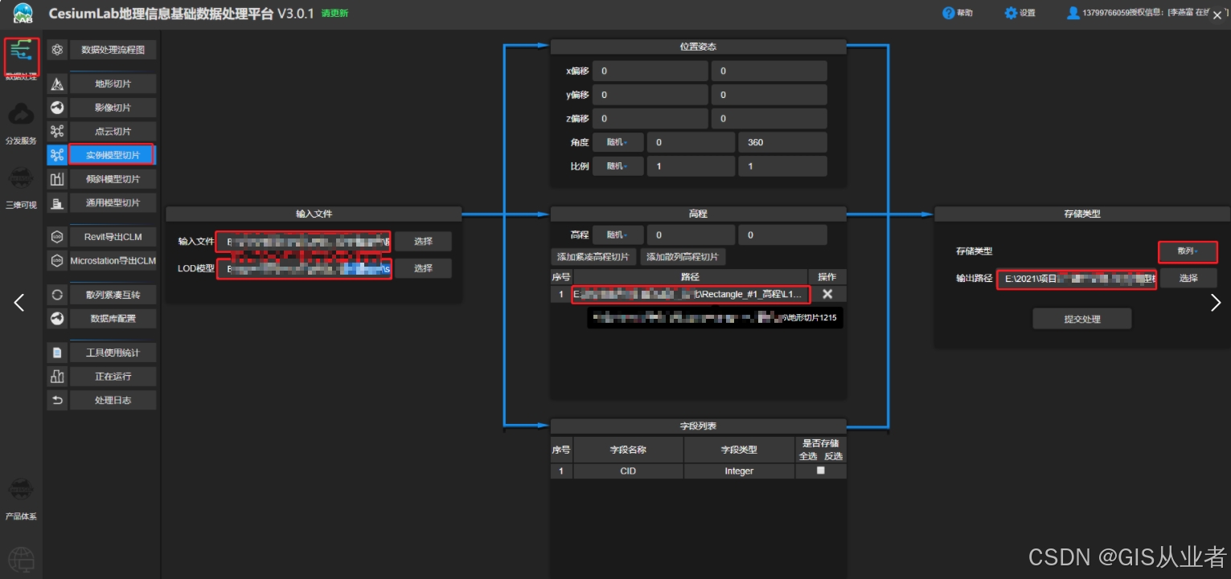Open the 比例 随机 dropdown
Screen dimensions: 1231x579
pyautogui.click(x=618, y=166)
